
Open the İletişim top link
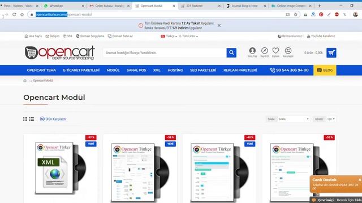click(x=53, y=36)
